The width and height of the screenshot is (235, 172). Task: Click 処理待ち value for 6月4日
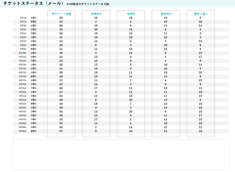pyautogui.click(x=96, y=29)
